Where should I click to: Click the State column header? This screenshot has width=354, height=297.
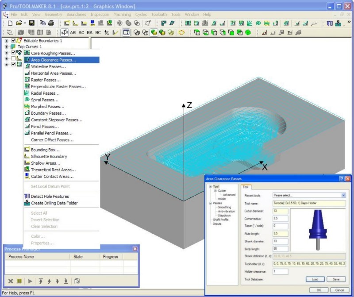[x=85, y=257]
